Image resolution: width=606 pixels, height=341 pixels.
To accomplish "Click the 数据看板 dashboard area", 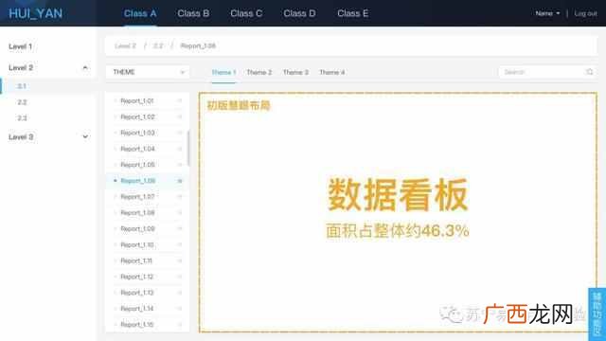I will [x=398, y=212].
